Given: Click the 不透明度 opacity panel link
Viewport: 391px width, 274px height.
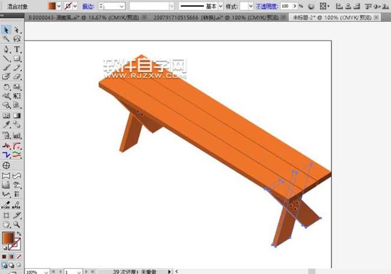Looking at the screenshot, I should pyautogui.click(x=267, y=6).
